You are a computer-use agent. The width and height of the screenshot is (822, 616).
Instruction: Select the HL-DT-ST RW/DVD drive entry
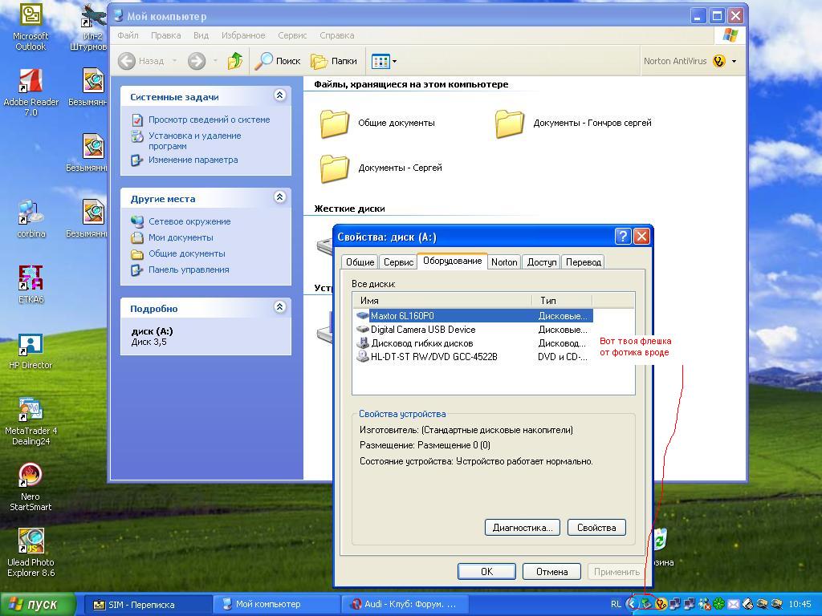[x=433, y=357]
